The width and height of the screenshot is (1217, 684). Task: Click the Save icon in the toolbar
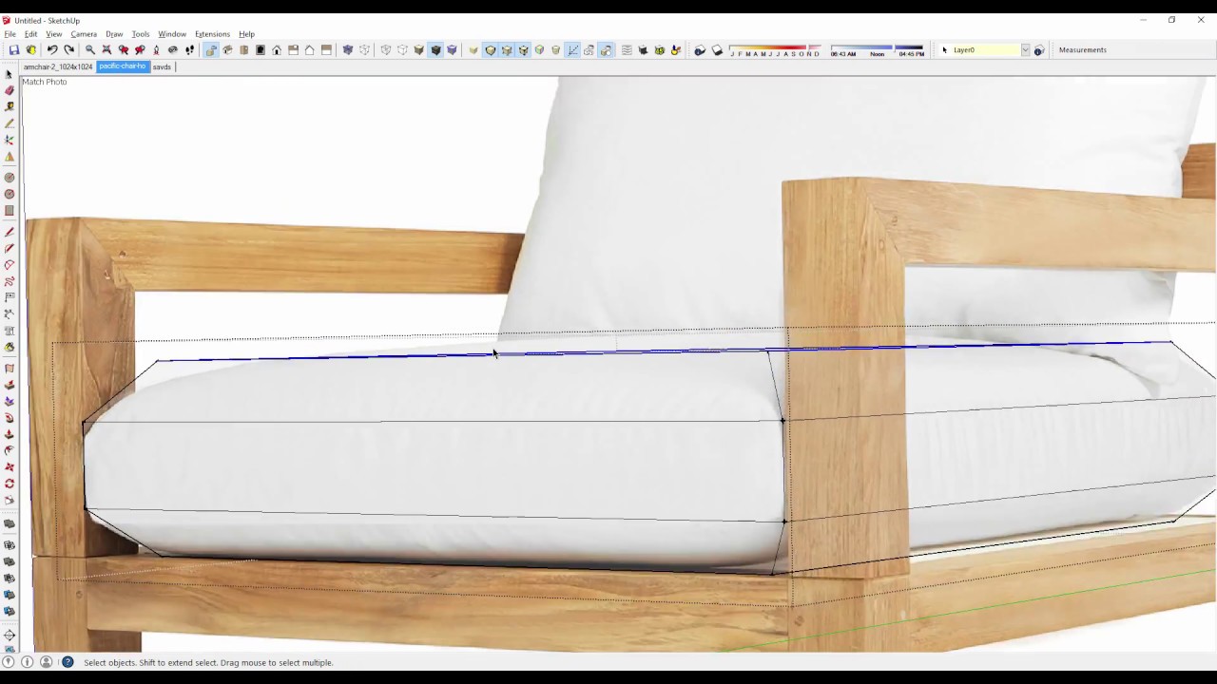point(14,50)
